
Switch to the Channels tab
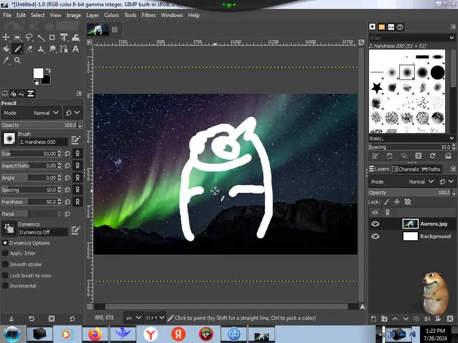click(405, 169)
